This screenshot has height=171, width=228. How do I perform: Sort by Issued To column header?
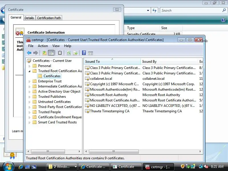[112, 62]
